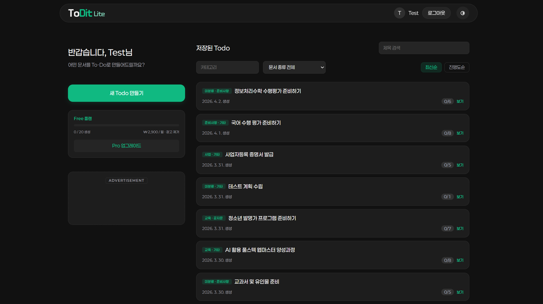Image resolution: width=543 pixels, height=304 pixels.
Task: Click the 0 / 20 생성 counter
Action: click(82, 132)
